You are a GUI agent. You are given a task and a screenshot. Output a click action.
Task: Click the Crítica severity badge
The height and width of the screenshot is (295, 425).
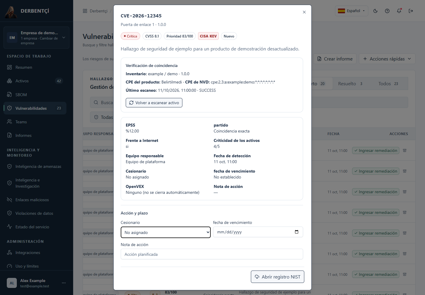(130, 36)
